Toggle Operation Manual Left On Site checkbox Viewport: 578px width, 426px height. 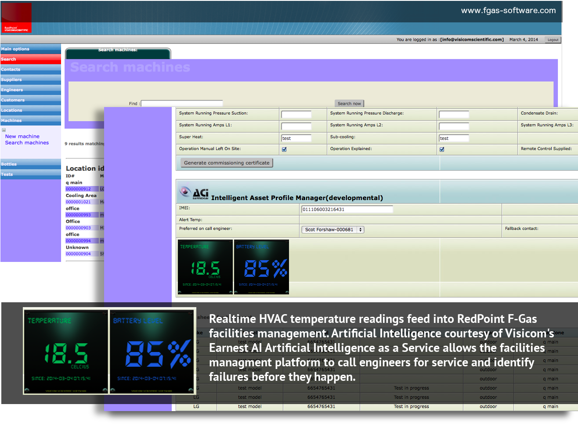pyautogui.click(x=284, y=149)
